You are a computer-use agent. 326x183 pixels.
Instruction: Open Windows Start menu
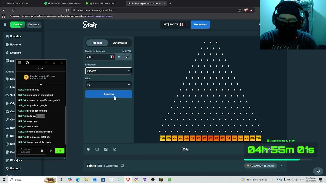tap(4, 180)
